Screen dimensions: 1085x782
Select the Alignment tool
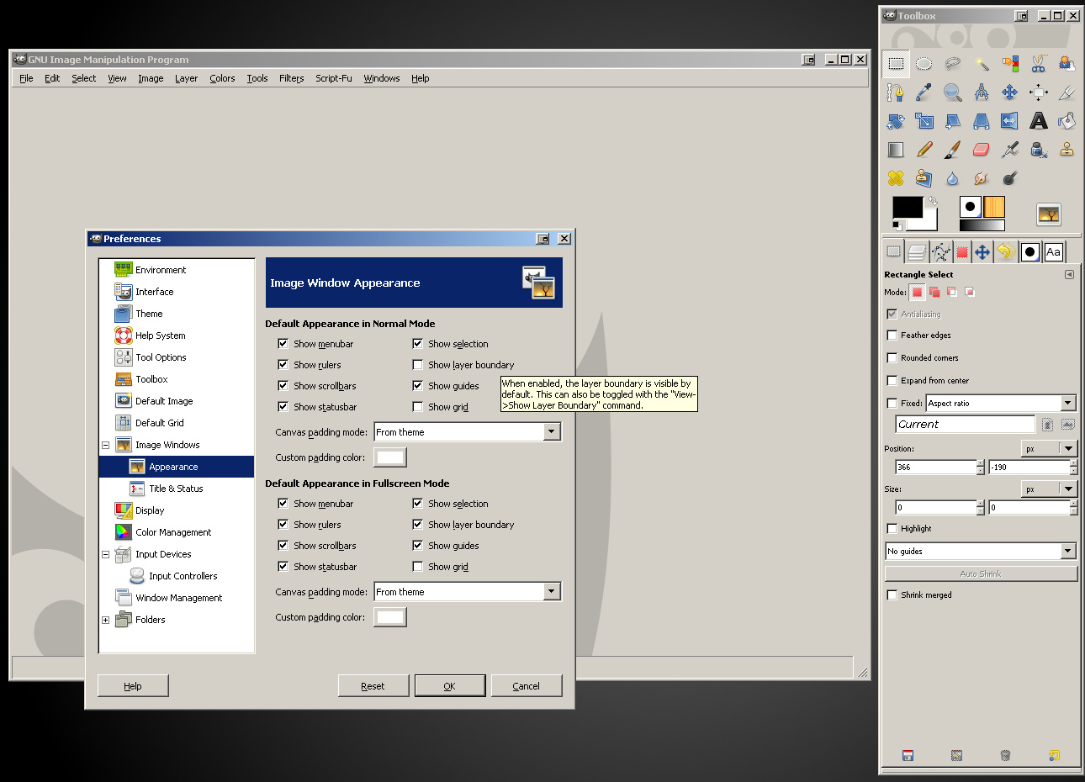click(x=1039, y=92)
